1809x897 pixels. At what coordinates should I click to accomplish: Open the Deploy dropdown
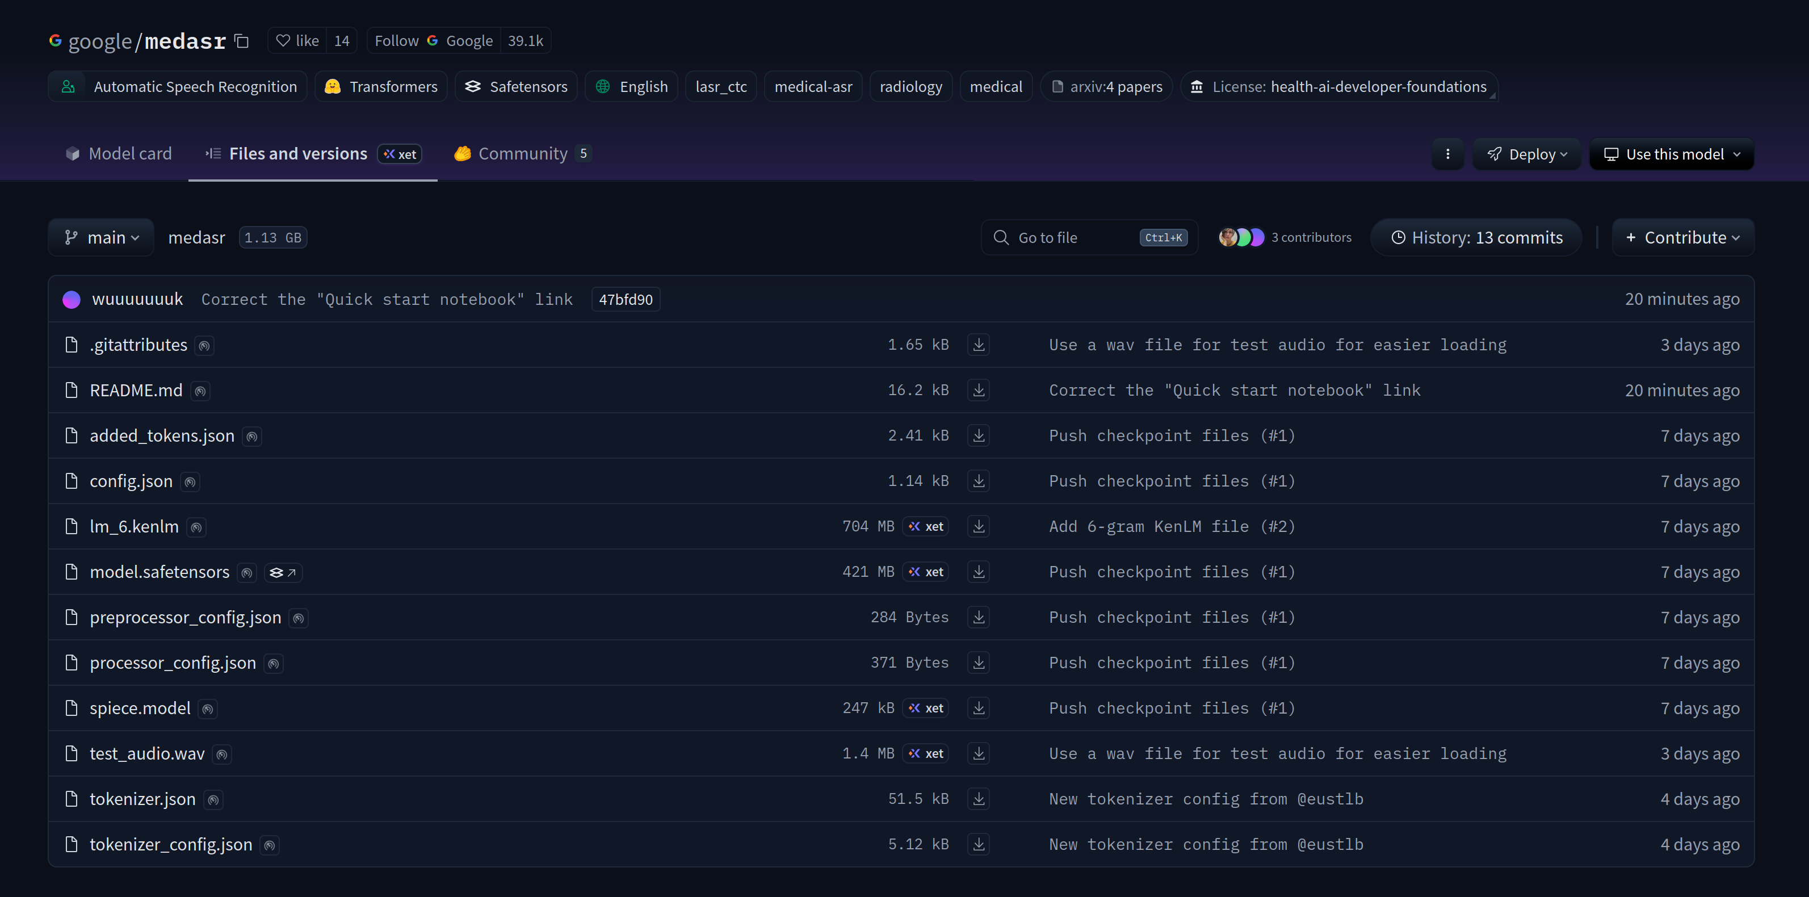(x=1527, y=154)
